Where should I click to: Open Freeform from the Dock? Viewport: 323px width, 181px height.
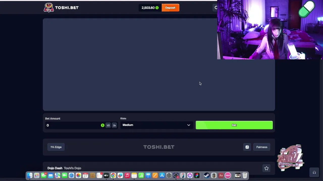120,175
